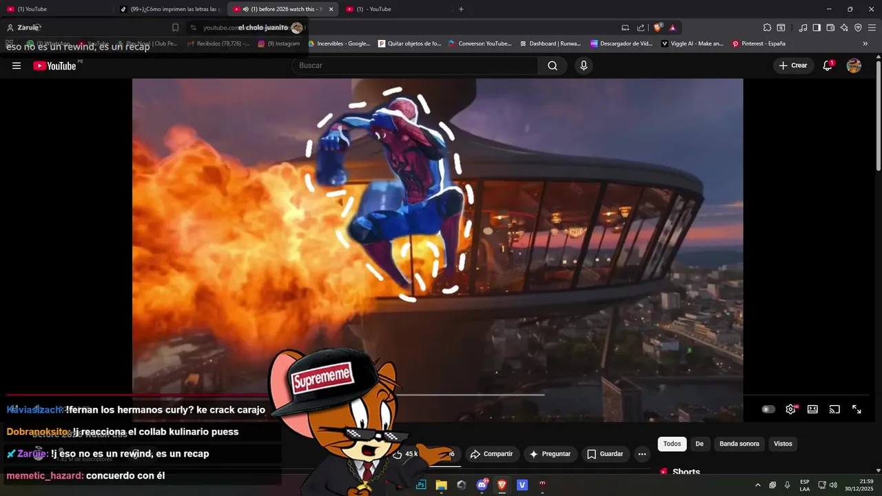Open video settings gear icon

tap(791, 409)
